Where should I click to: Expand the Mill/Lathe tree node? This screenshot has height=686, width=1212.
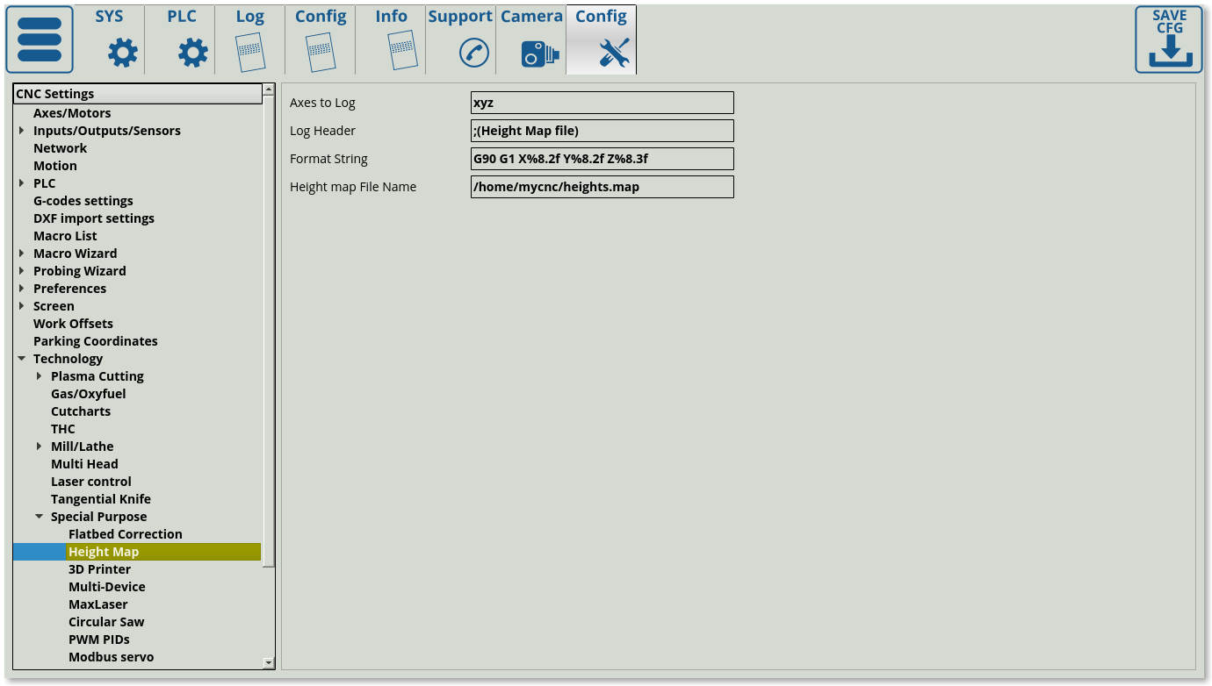click(40, 447)
